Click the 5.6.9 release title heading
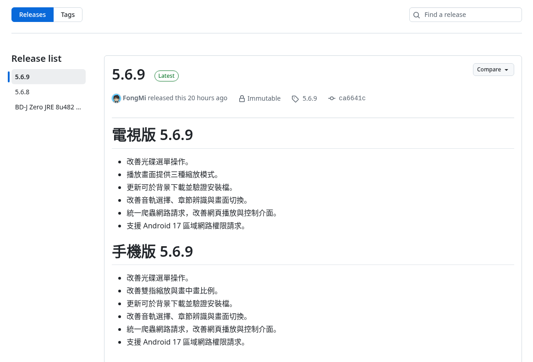The image size is (533, 362). point(128,75)
